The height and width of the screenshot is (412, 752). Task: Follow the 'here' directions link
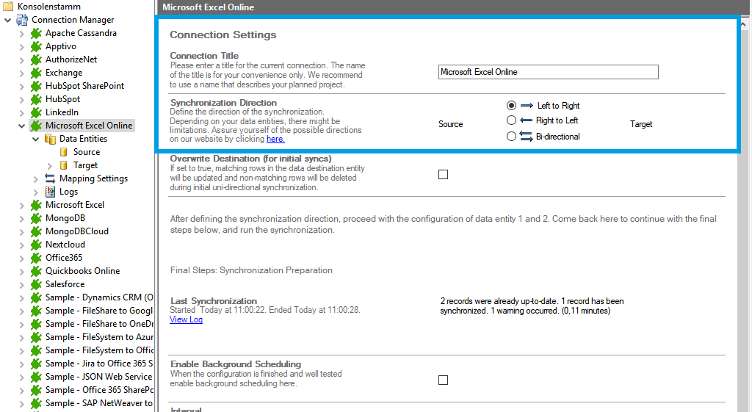point(275,139)
